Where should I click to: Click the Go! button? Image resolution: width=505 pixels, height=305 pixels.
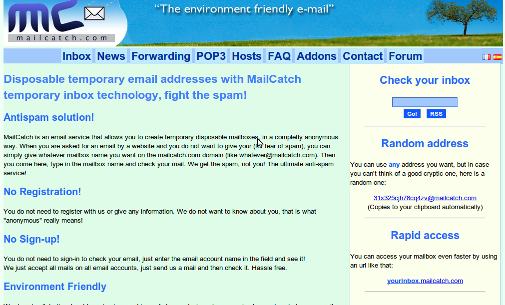pos(412,114)
